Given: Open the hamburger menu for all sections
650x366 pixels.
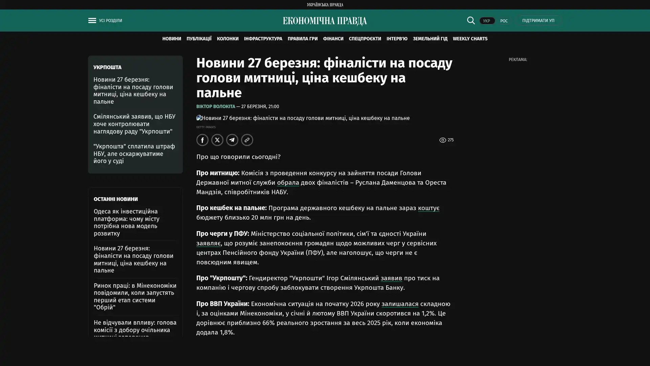Looking at the screenshot, I should (92, 21).
